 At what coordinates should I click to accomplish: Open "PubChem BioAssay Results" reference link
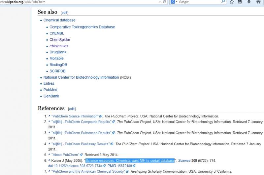pyautogui.click(x=81, y=144)
